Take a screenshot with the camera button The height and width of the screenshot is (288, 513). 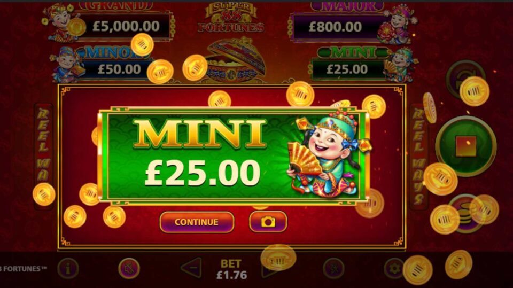point(268,222)
